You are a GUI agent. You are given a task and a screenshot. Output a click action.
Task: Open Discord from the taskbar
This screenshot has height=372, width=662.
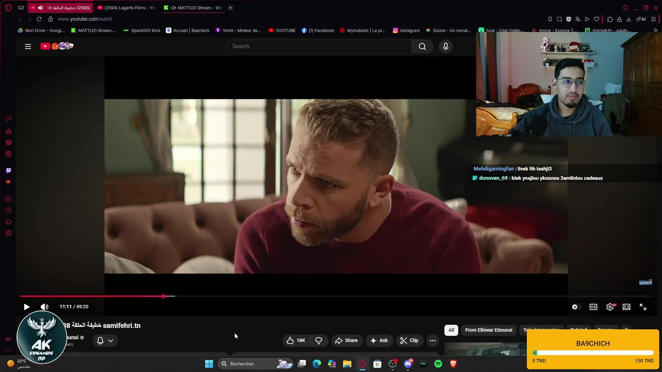pos(408,364)
